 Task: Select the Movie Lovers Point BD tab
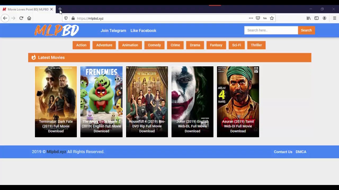(28, 9)
